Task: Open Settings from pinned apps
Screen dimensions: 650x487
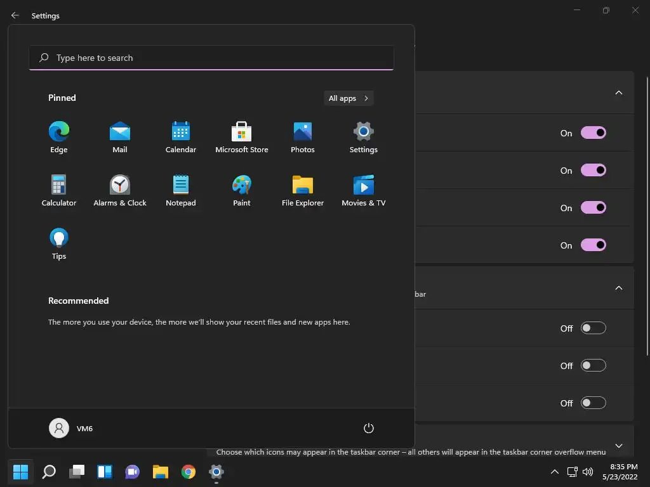Action: (364, 138)
